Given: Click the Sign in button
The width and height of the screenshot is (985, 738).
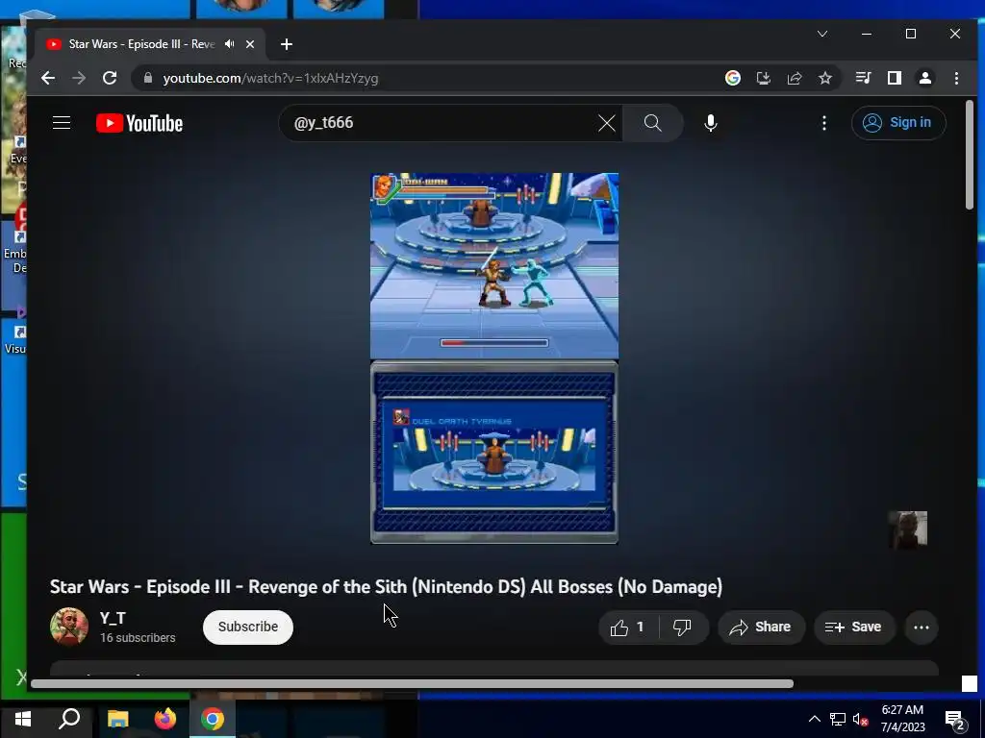Looking at the screenshot, I should 898,122.
